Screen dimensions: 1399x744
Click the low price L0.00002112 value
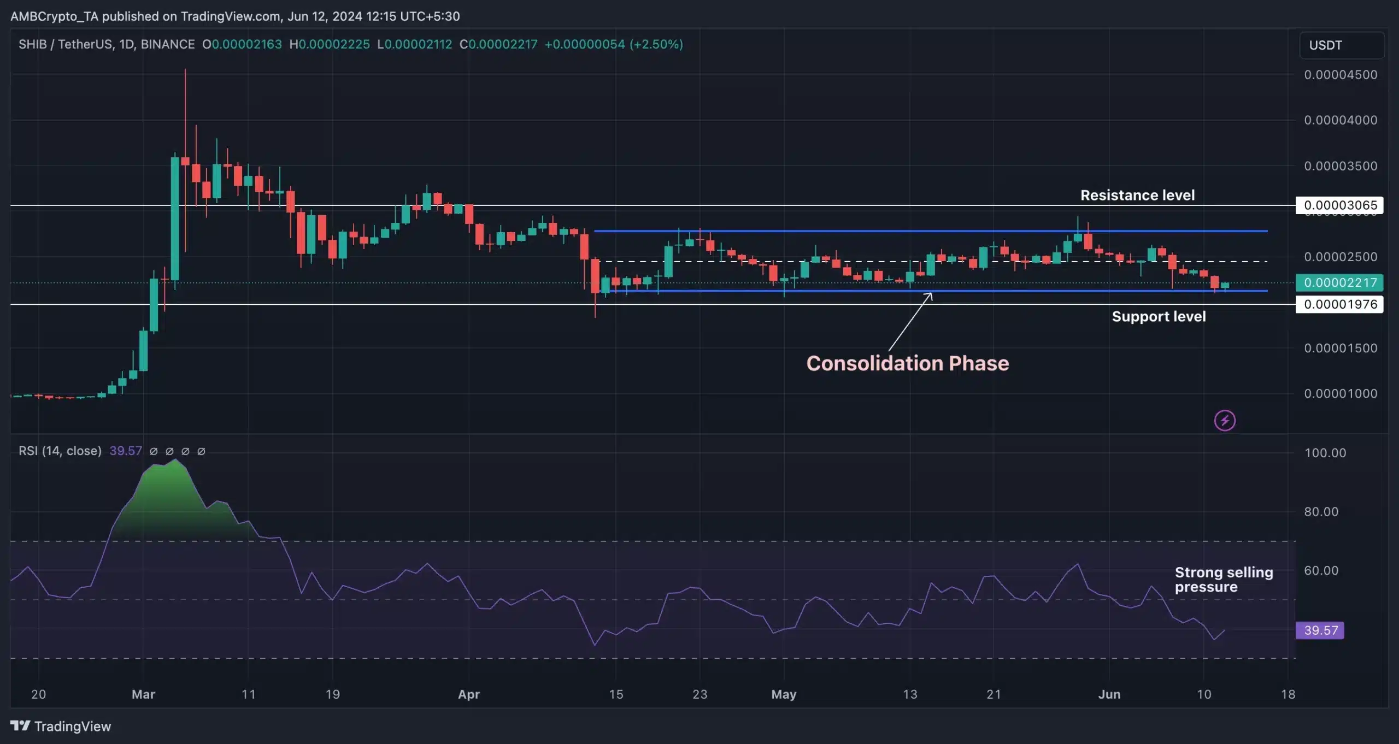415,44
